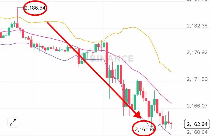Select the high price label 2,186.54
This screenshot has height=136, width=210.
(x=35, y=8)
